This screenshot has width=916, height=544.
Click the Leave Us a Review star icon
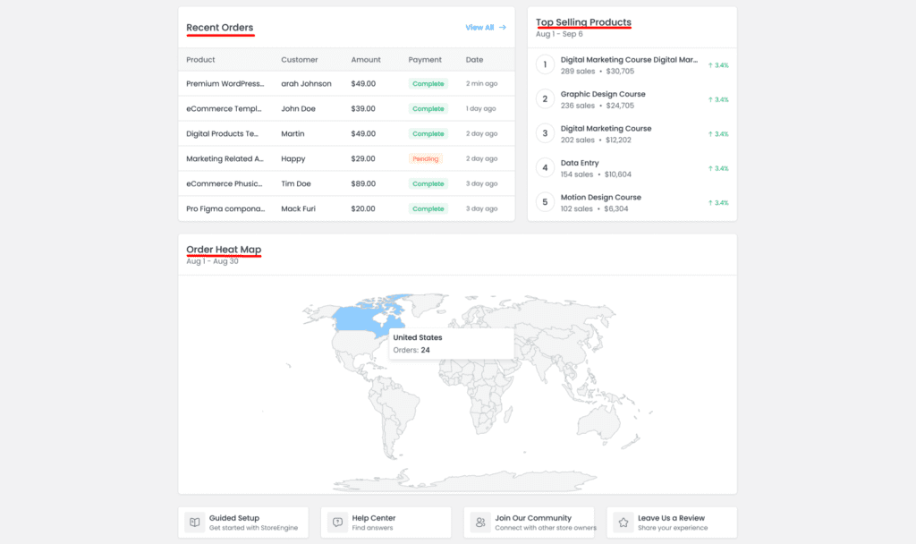(x=623, y=522)
